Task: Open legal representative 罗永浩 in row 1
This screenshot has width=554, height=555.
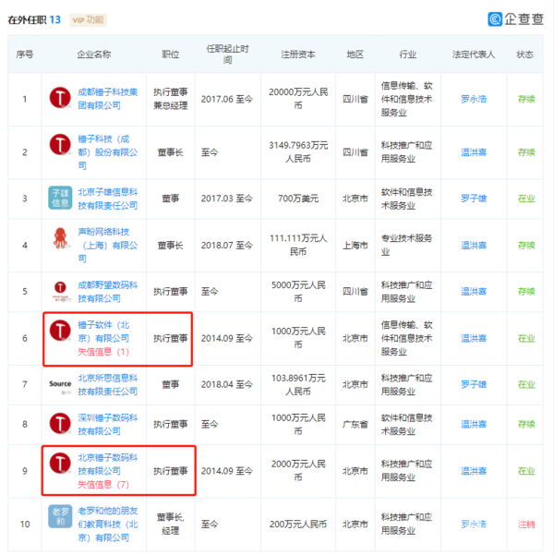Action: [x=474, y=99]
